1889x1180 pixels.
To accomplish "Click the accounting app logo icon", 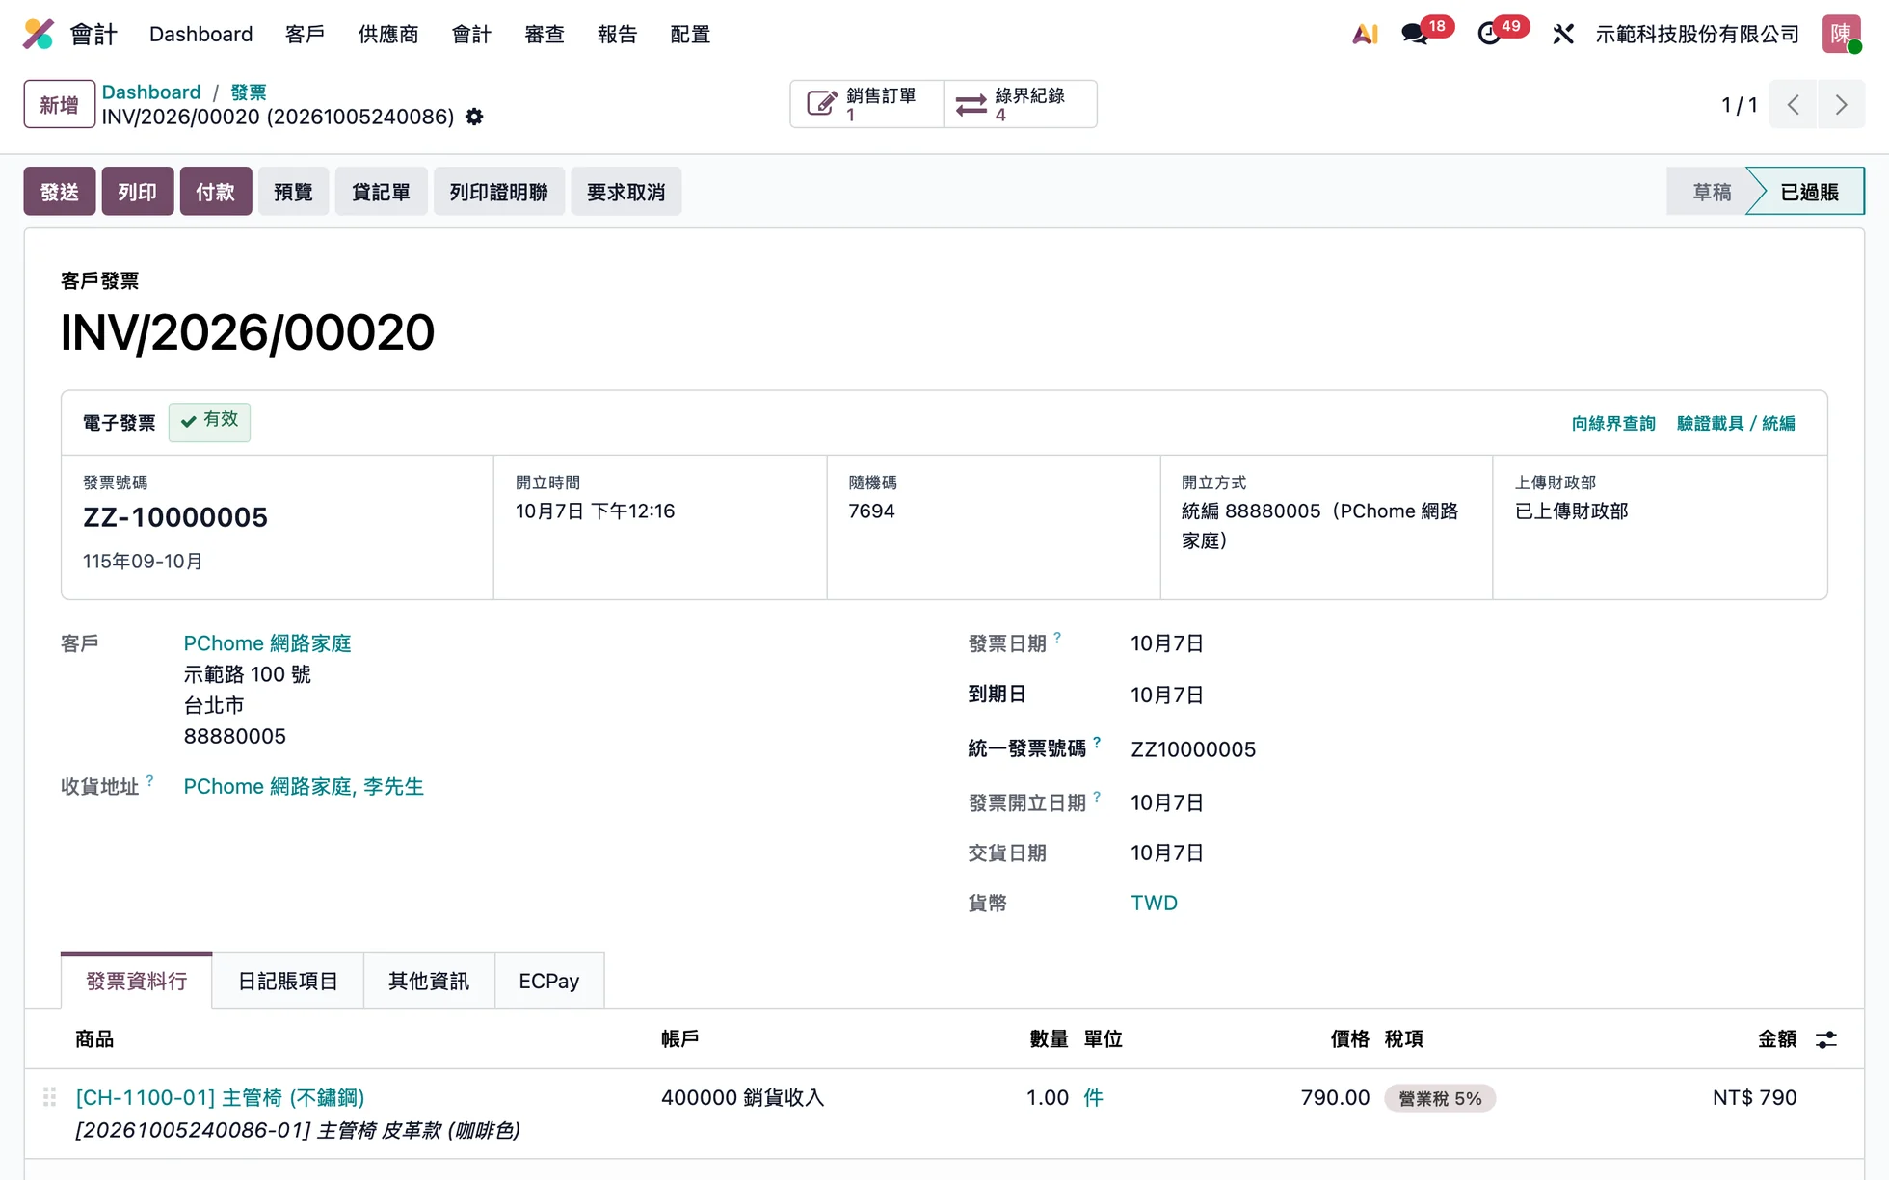I will point(39,34).
